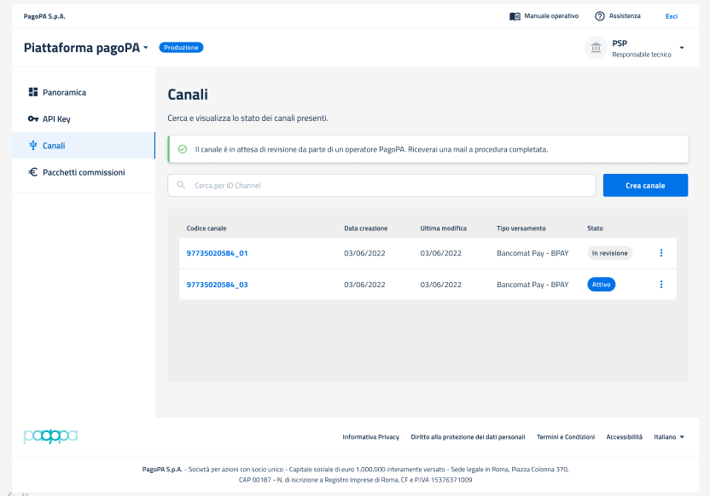
Task: Click the euro icon for Pacchetti commissioni
Action: click(x=33, y=172)
